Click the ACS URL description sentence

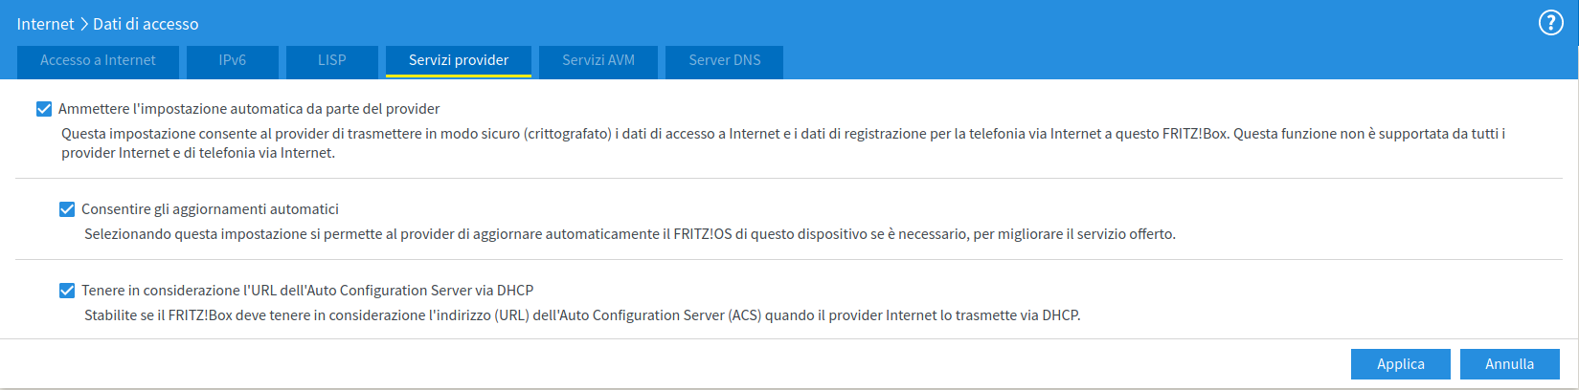point(582,315)
